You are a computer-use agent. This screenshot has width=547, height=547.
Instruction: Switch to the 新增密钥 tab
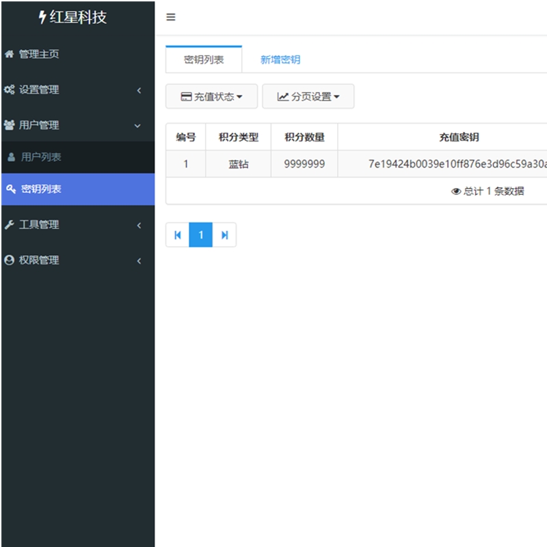pos(280,59)
